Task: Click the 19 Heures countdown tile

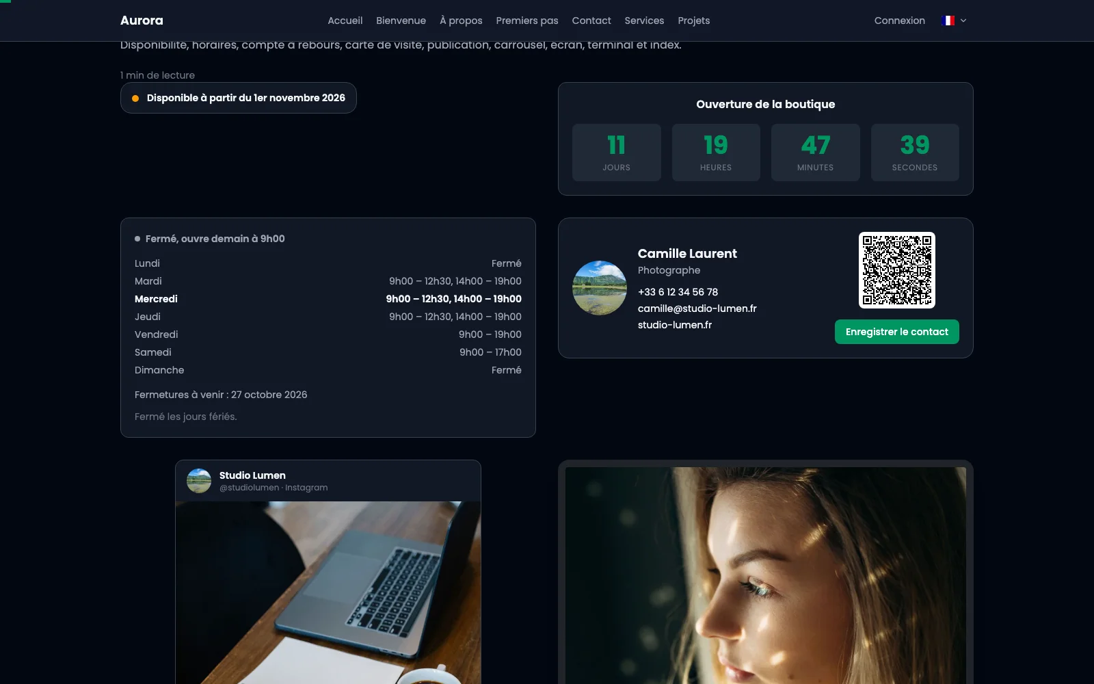Action: tap(716, 153)
